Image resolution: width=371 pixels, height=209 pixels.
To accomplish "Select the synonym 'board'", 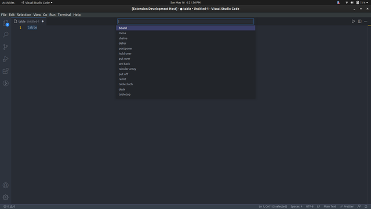I will [185, 28].
